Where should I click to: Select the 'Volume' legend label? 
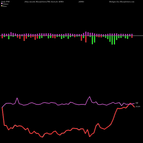(5, 4)
